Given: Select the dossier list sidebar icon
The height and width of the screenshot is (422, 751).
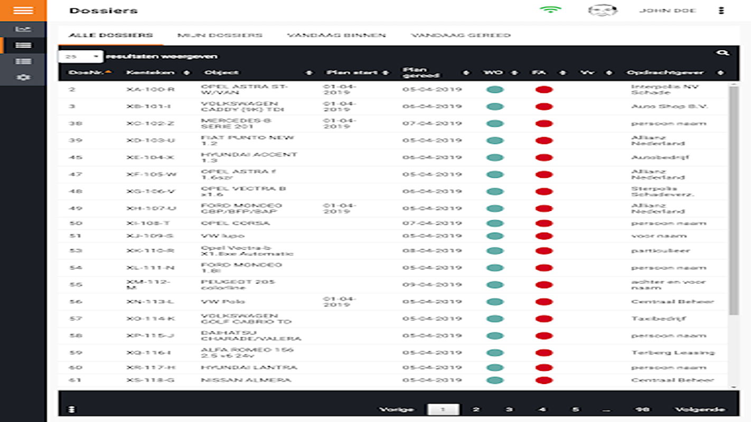Looking at the screenshot, I should click(x=23, y=45).
